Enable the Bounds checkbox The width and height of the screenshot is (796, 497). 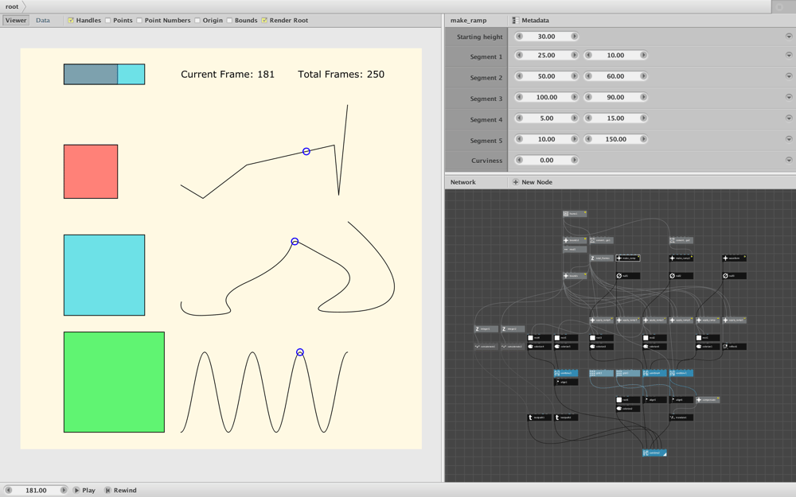(x=229, y=21)
